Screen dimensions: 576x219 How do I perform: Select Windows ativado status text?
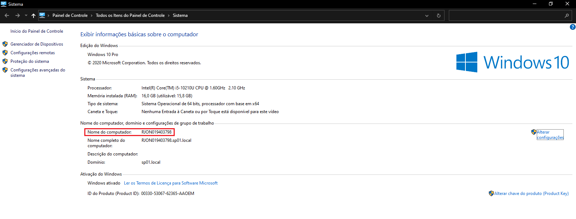[104, 183]
